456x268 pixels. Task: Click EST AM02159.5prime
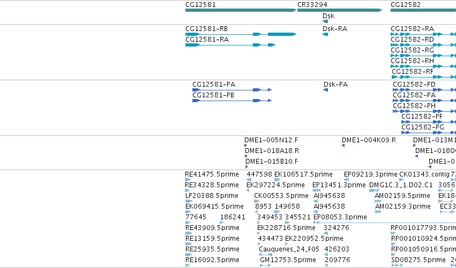(402, 196)
